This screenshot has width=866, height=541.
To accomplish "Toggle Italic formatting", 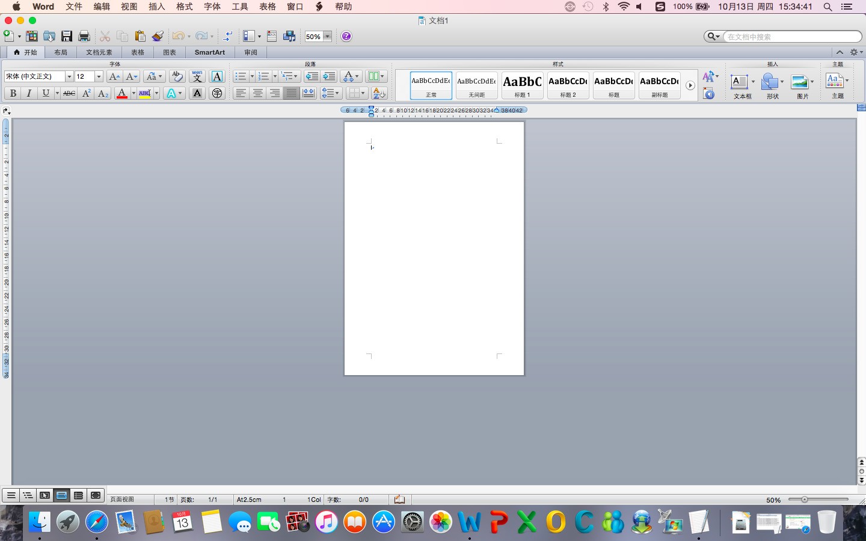I will [29, 93].
